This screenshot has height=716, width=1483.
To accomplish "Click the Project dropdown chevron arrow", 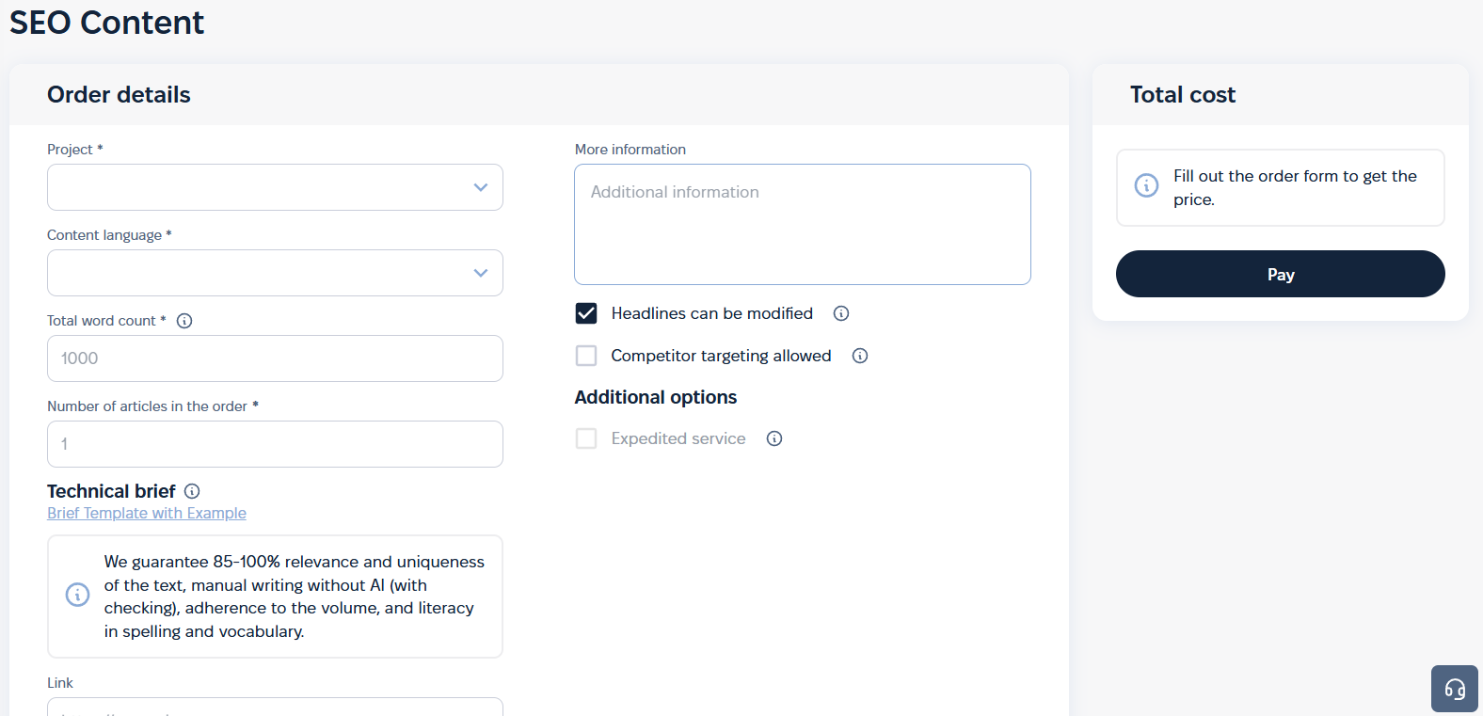I will pyautogui.click(x=481, y=187).
